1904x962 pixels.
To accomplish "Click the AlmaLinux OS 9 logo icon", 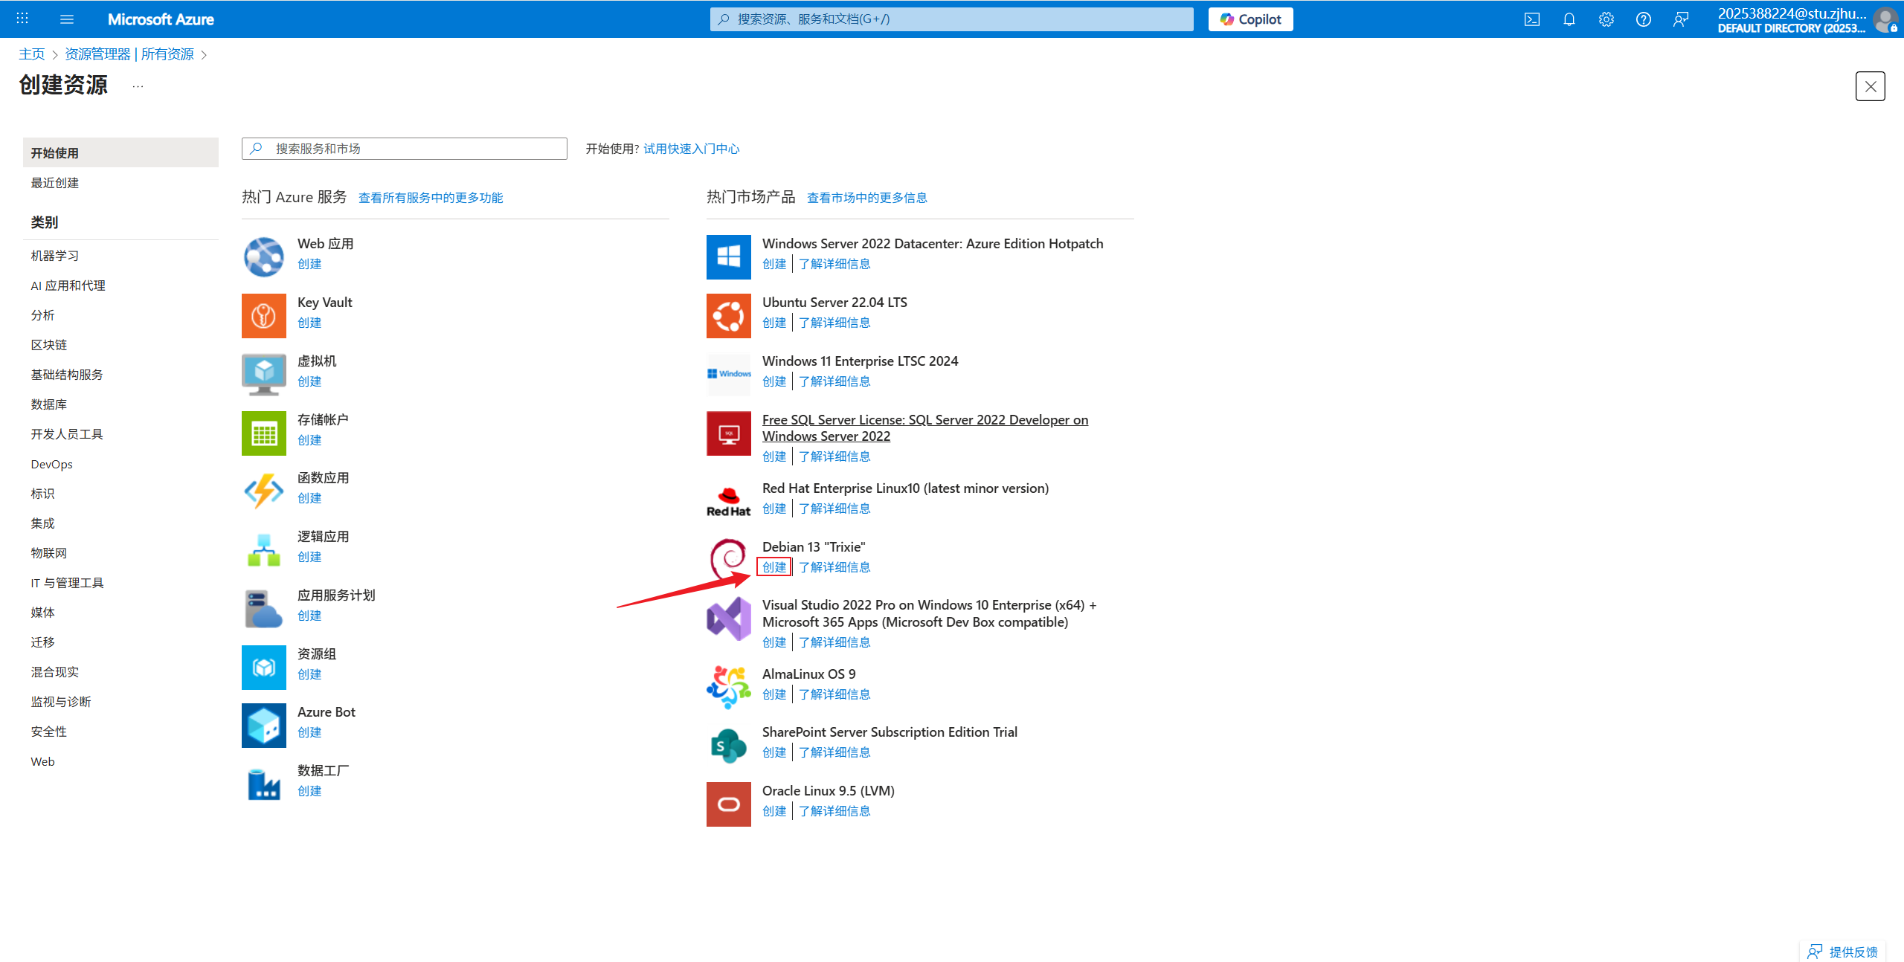I will tap(729, 687).
